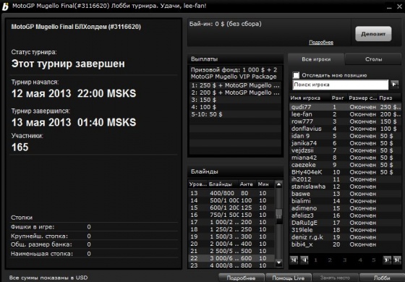Open the Подробнее link under buy-in
The width and height of the screenshot is (405, 282).
pyautogui.click(x=321, y=43)
